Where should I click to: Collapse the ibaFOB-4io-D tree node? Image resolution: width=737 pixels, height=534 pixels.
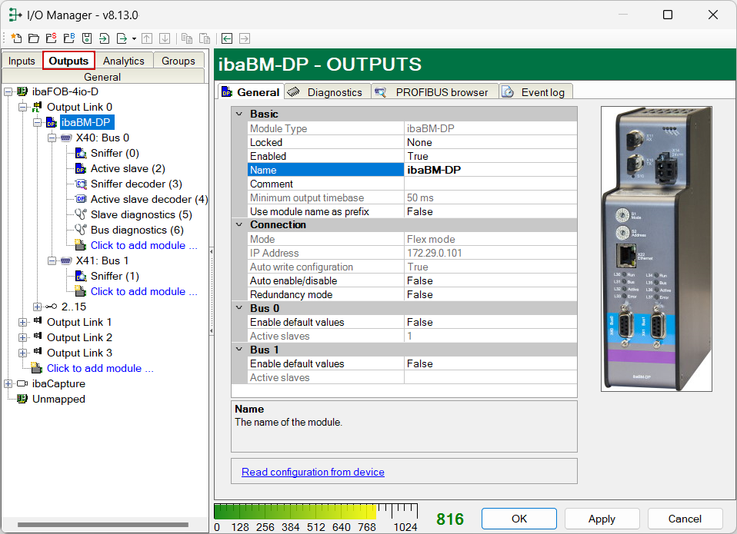[8, 92]
